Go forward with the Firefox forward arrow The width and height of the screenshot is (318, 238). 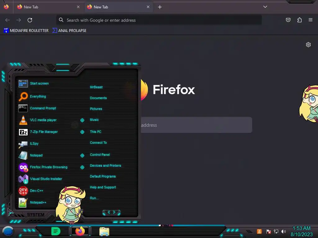[19, 20]
